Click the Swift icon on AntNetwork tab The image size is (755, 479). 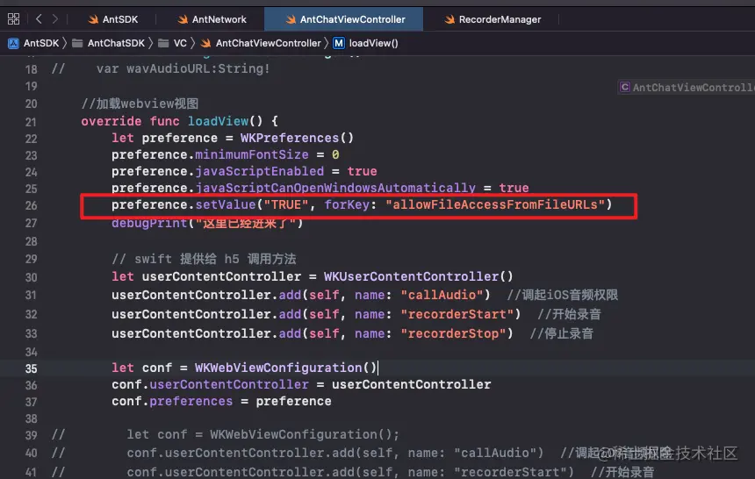183,19
